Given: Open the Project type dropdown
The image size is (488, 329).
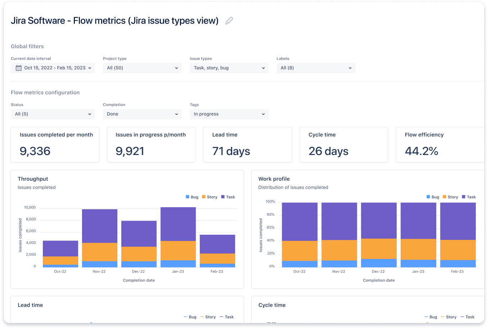Looking at the screenshot, I should (142, 68).
